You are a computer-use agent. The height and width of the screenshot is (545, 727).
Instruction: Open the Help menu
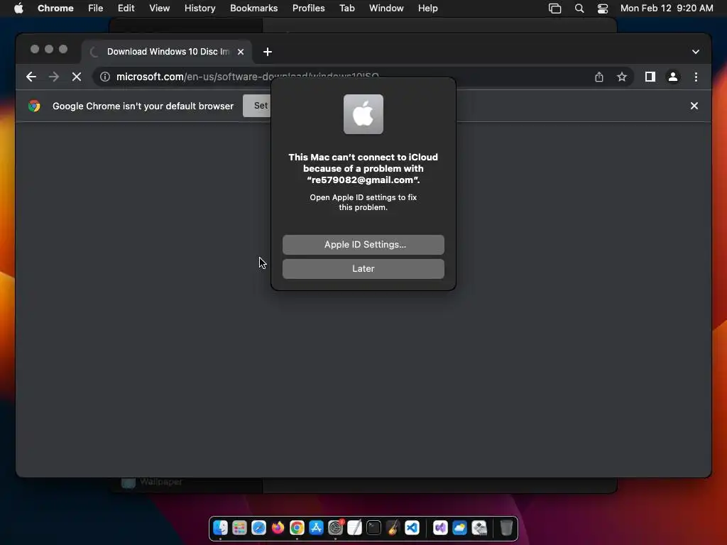point(427,9)
